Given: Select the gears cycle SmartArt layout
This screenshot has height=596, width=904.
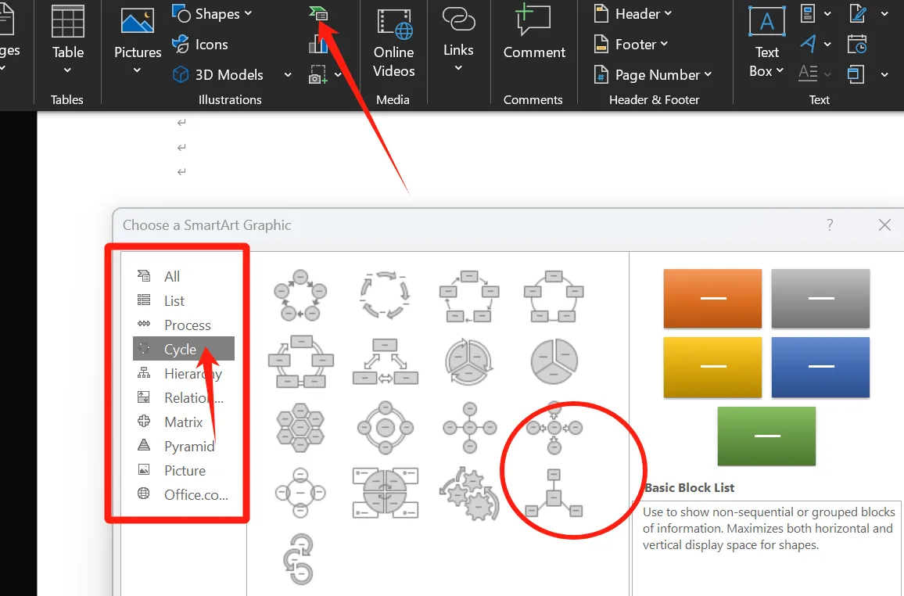Looking at the screenshot, I should click(469, 494).
